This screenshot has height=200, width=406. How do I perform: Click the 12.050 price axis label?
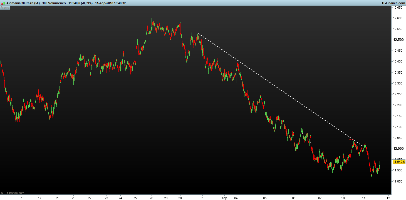click(x=397, y=138)
